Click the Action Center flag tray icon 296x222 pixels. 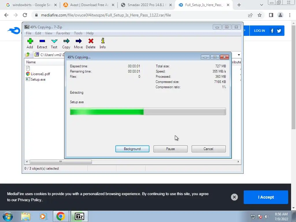coord(260,217)
